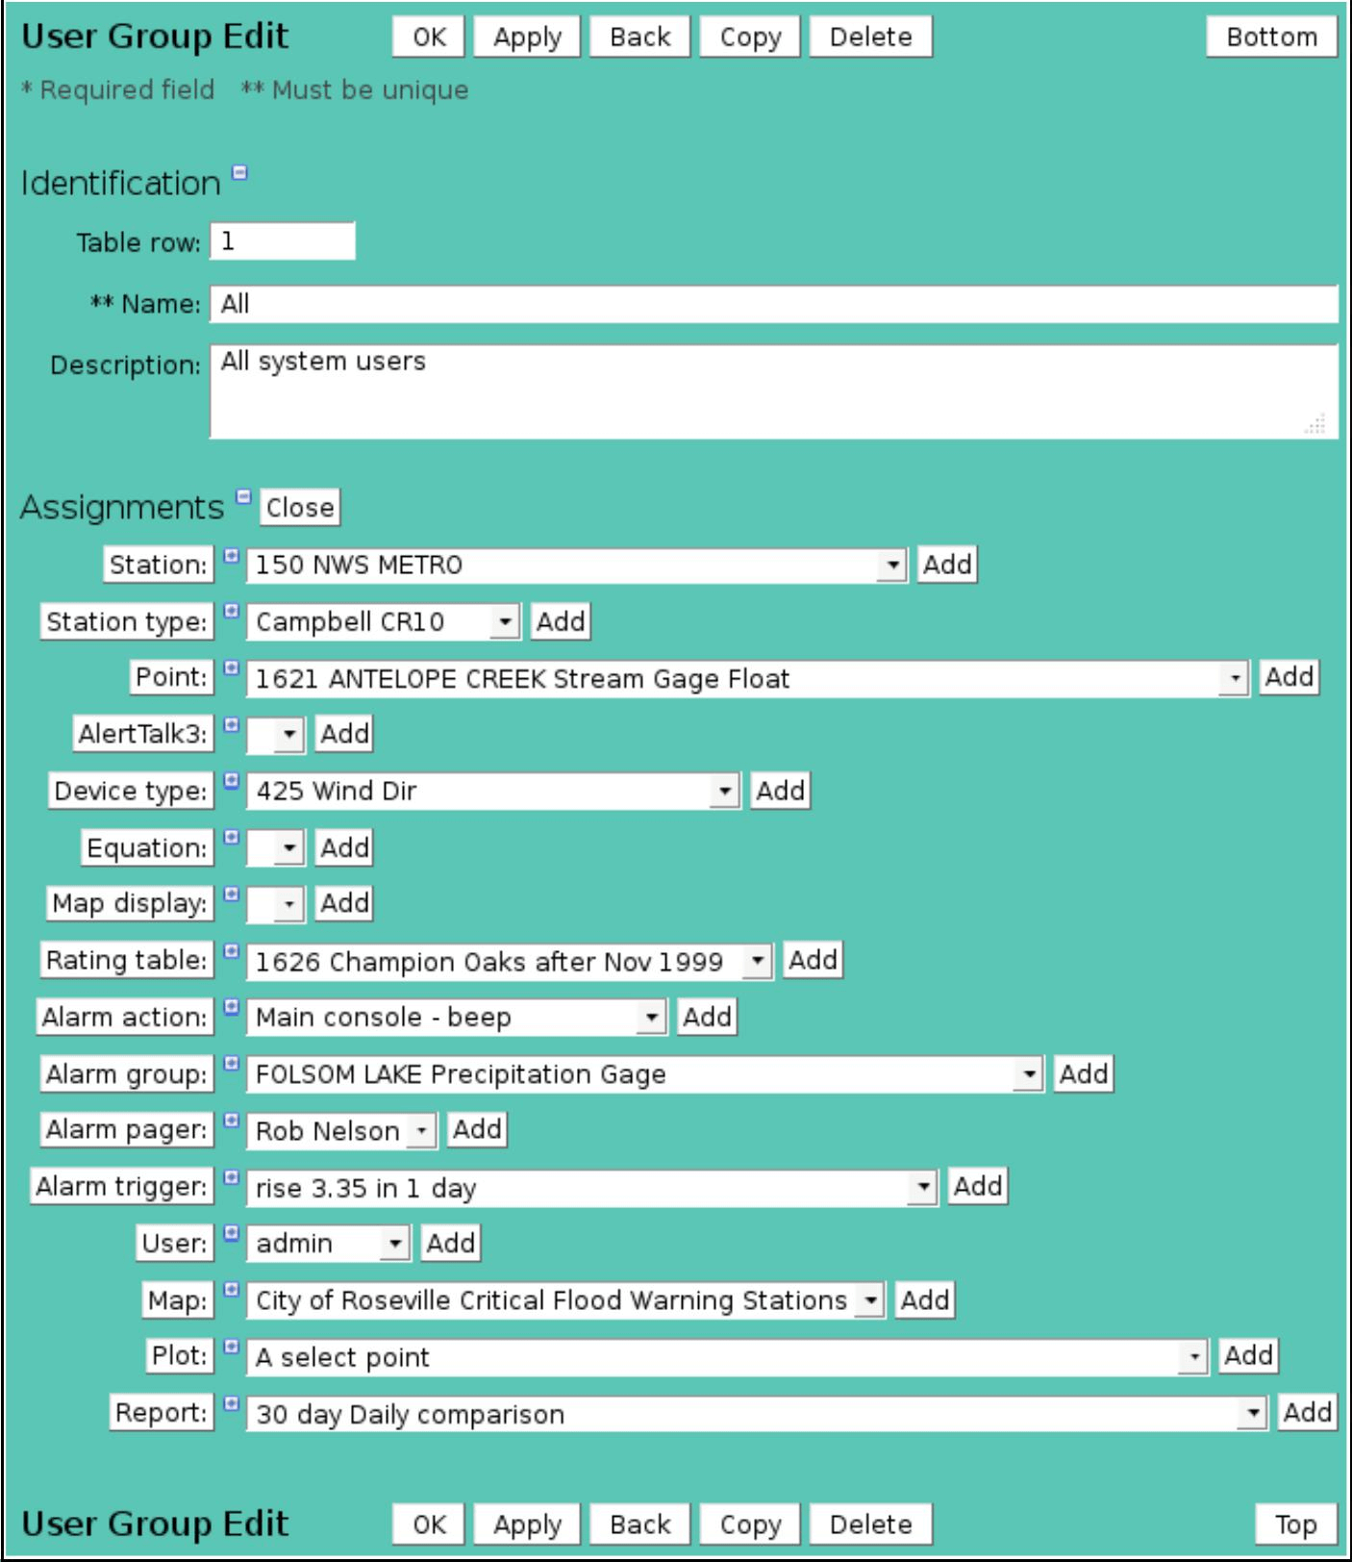Screen dimensions: 1352x1562
Task: Click the Close button next to Assignments
Action: (300, 508)
